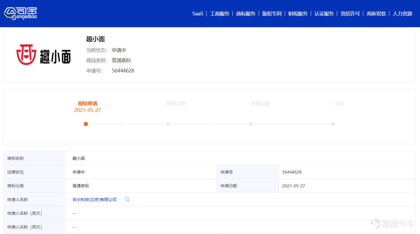This screenshot has width=420, height=234.
Task: Click the 趣小面 value in table
Action: 79,158
